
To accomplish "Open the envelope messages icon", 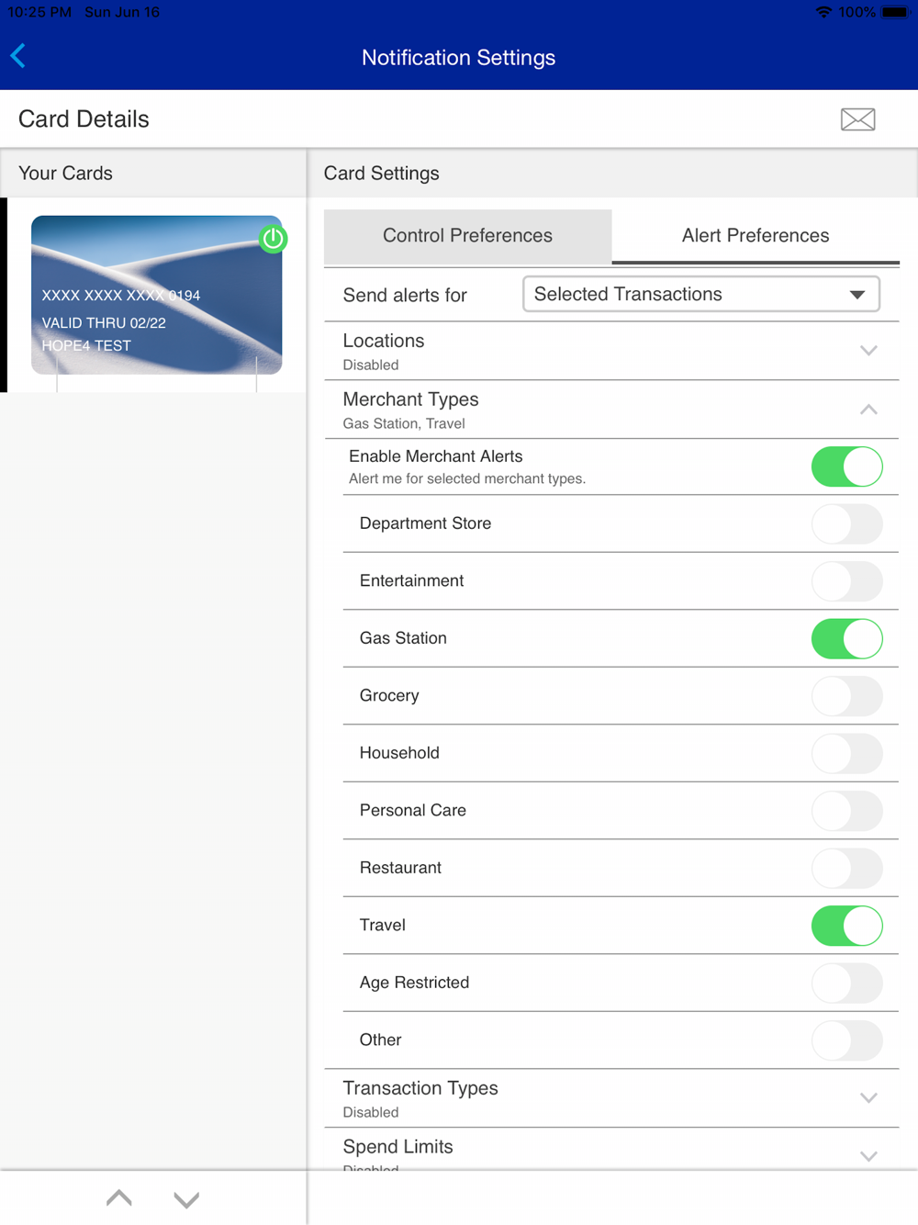I will click(x=857, y=119).
